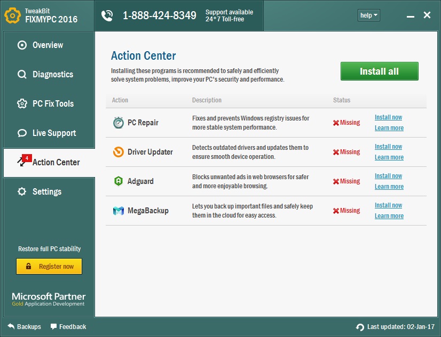Screen dimensions: 441x337
Task: Click Install now for PC Repair
Action: pos(388,117)
